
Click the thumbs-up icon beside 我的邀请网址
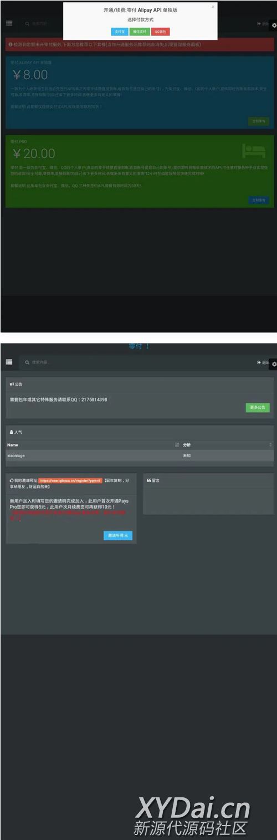tap(12, 480)
